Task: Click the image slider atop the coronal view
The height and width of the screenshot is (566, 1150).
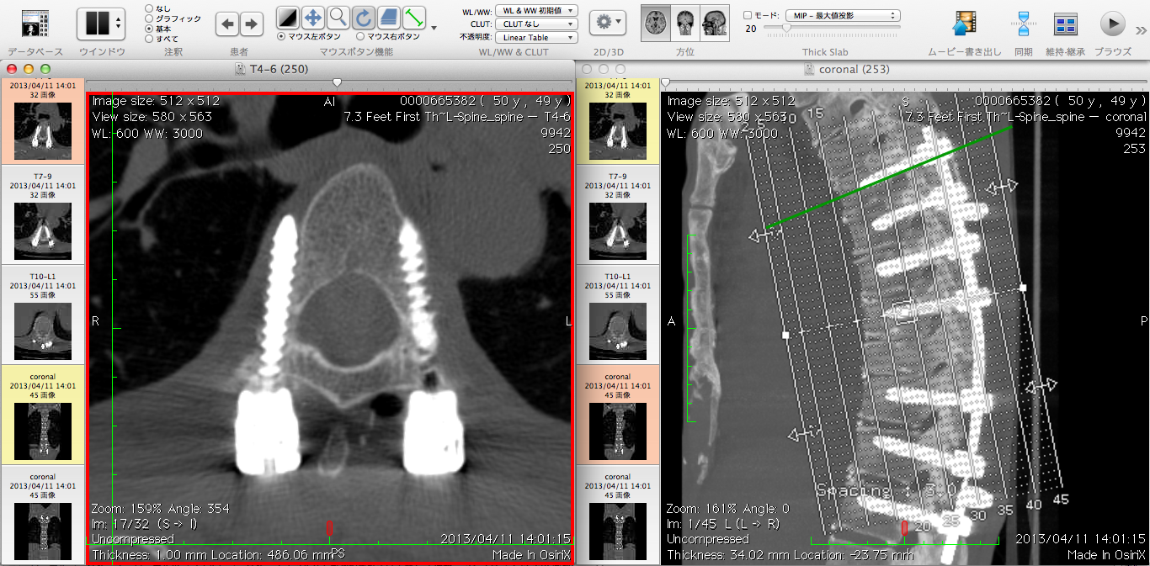Action: click(x=905, y=82)
